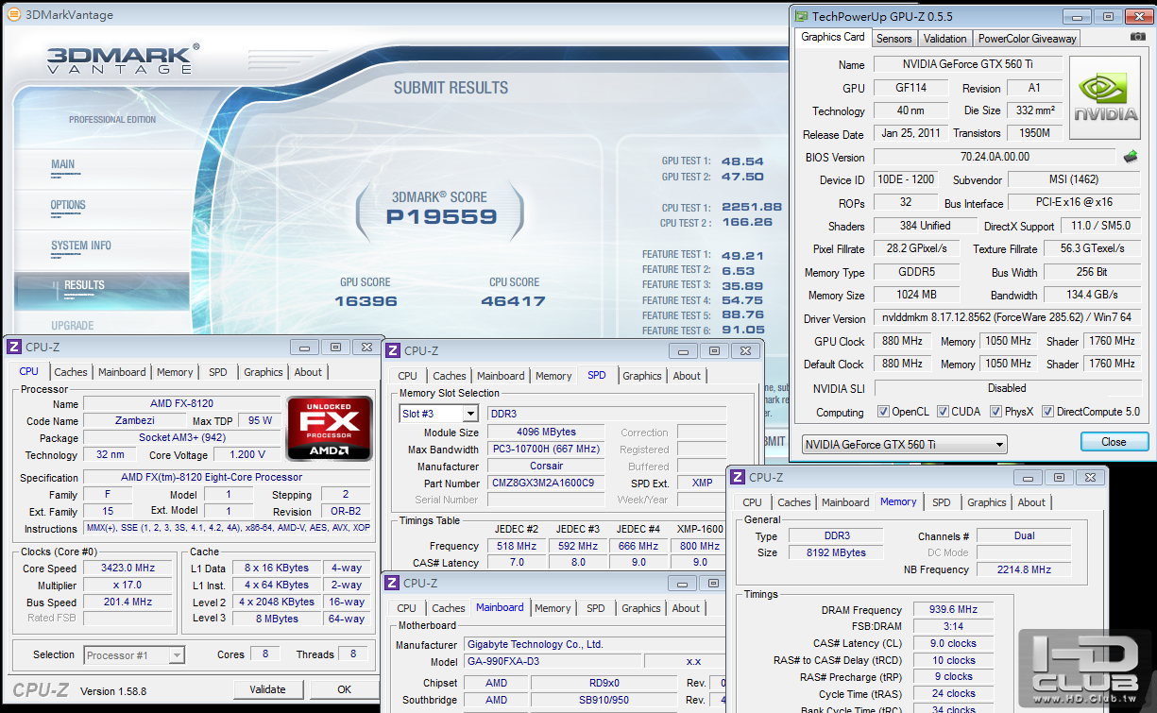Open Graphics tab in CPU-Z SPD window
The height and width of the screenshot is (713, 1157).
tap(642, 376)
